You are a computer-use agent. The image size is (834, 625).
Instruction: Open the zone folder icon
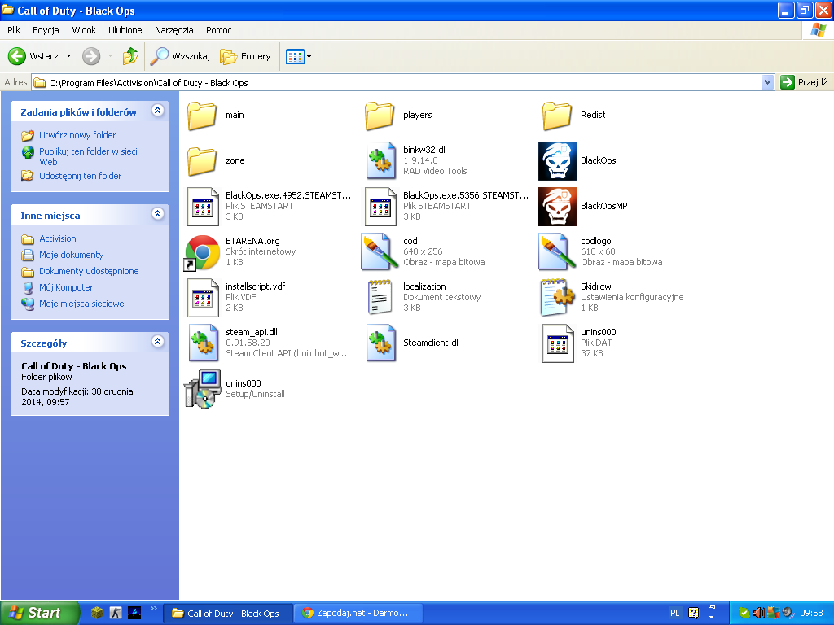click(x=202, y=161)
